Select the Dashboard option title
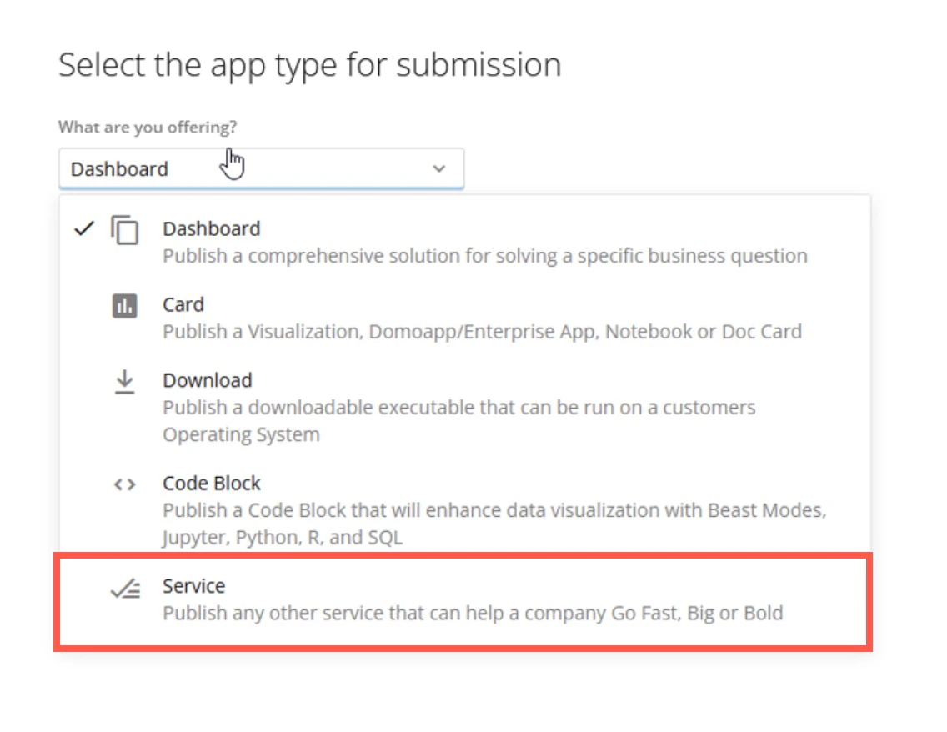The height and width of the screenshot is (732, 947). click(212, 229)
